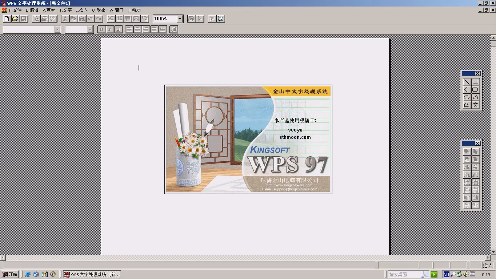Image resolution: width=496 pixels, height=279 pixels.
Task: Select the ellipse drawing tool
Action: (467, 97)
